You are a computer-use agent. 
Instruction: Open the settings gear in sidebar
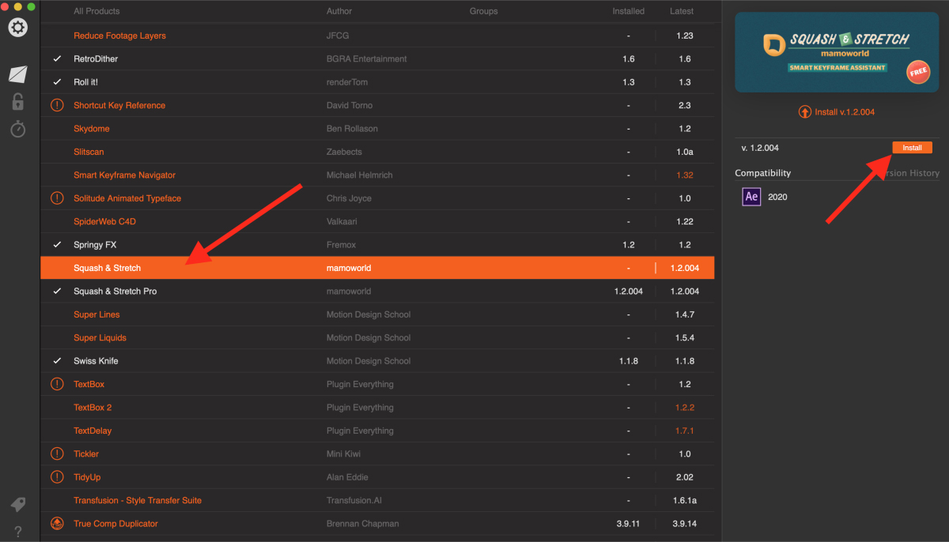[x=17, y=28]
